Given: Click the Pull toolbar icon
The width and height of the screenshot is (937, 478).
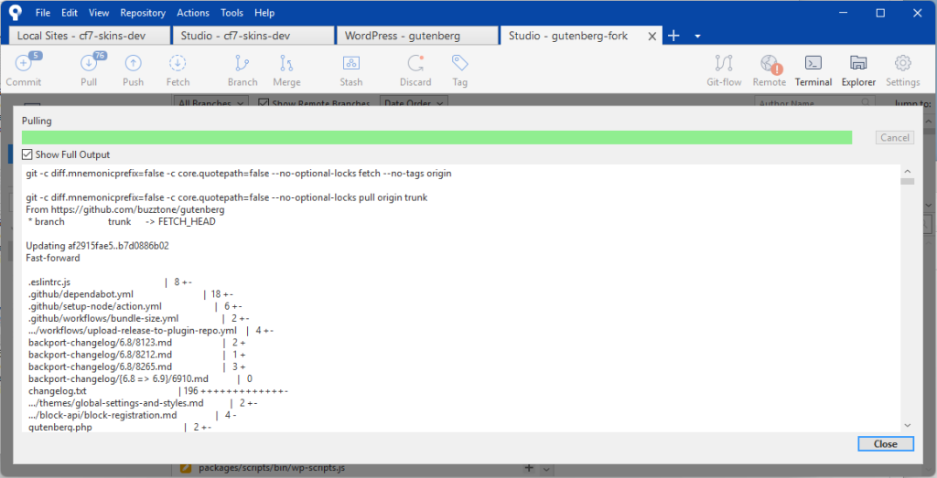Looking at the screenshot, I should click(89, 64).
